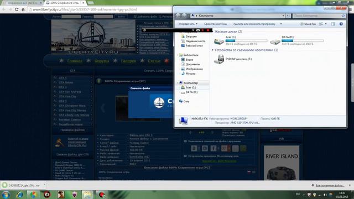The width and height of the screenshot is (354, 199).
Task: Select the DATA (D:) drive in main pane
Action: coord(296,40)
